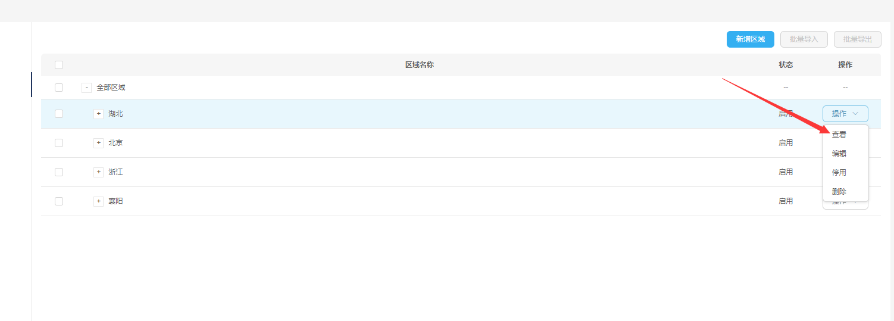The height and width of the screenshot is (321, 894).
Task: Select 编辑 in the operations menu
Action: [x=839, y=154]
